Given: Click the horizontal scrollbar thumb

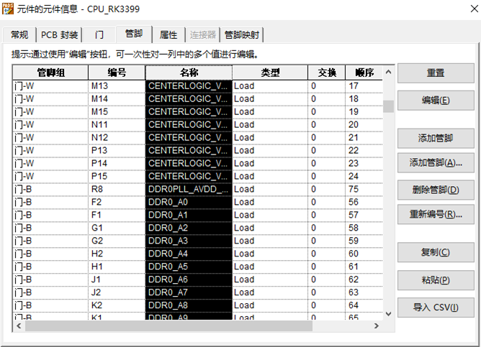Looking at the screenshot, I should pyautogui.click(x=168, y=326).
